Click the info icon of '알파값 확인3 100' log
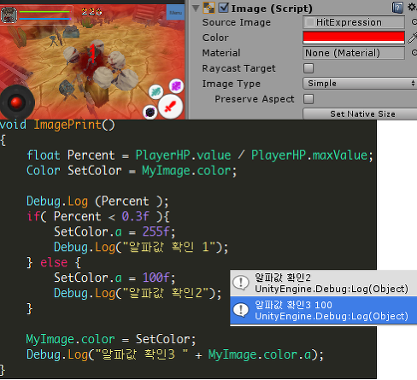 [x=241, y=310]
